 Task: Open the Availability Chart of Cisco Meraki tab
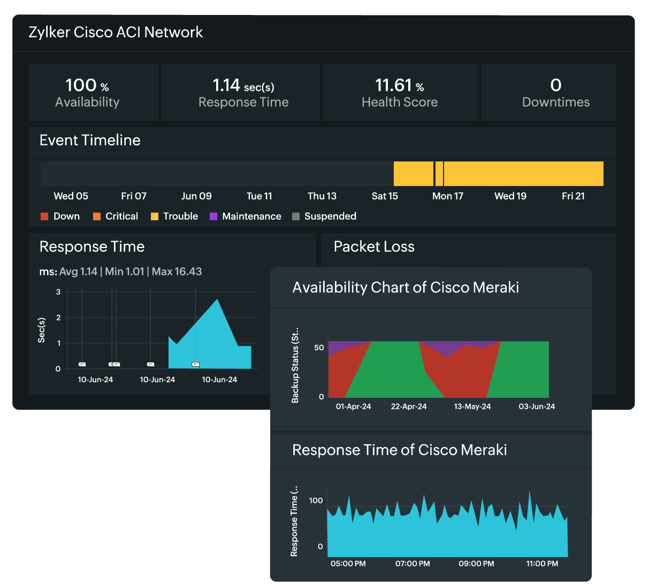(x=406, y=287)
